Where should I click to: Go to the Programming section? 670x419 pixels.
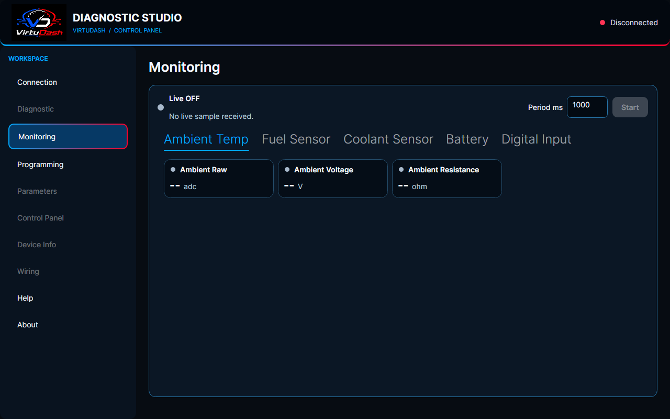(68, 164)
